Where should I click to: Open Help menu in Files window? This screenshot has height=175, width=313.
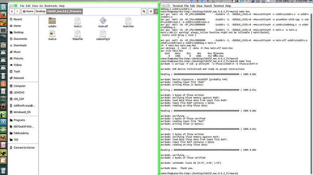point(62,6)
